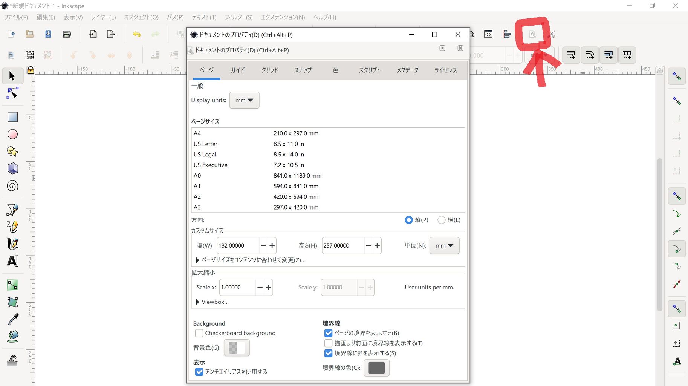Select the Spiral tool
The width and height of the screenshot is (688, 386).
[12, 185]
